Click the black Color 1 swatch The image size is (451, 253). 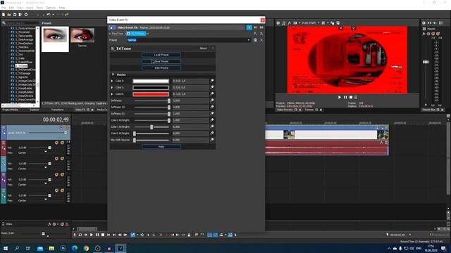151,87
